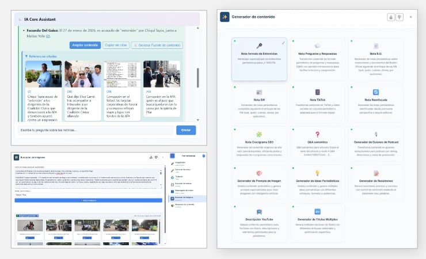The image size is (426, 259).
Task: Thumbs down in Generador de contenido header
Action: point(400,17)
